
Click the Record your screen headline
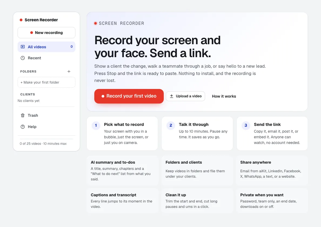[x=158, y=47]
